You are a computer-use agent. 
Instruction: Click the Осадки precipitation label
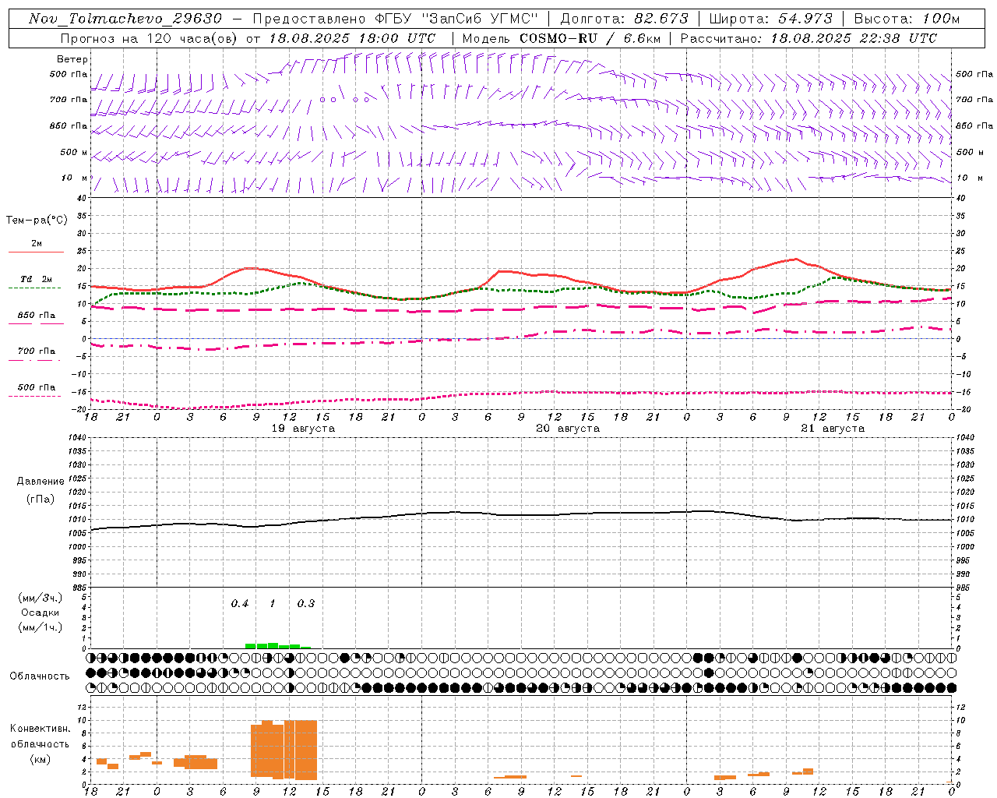pos(41,613)
